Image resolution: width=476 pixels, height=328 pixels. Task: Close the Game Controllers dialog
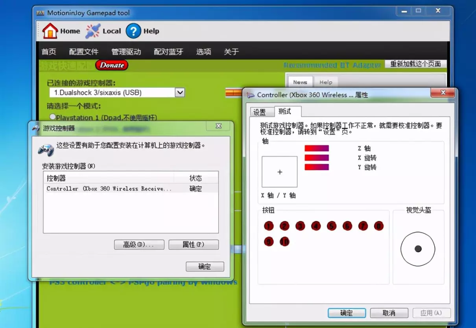click(x=218, y=126)
